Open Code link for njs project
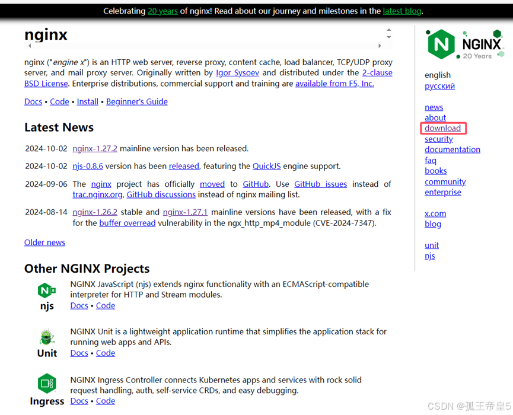Viewport: 513px width, 415px height. point(106,305)
